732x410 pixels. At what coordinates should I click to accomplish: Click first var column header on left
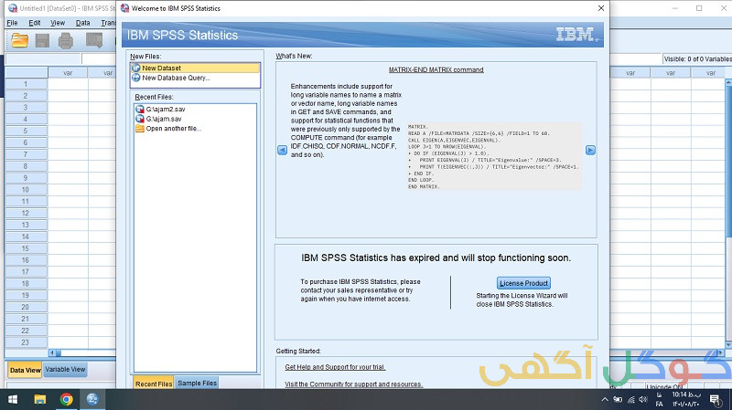coord(68,73)
